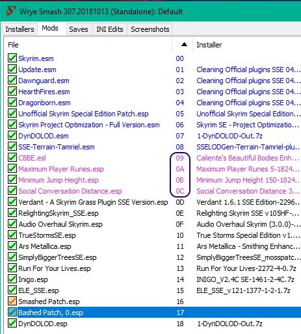Toggle Skyrim Project Optimization checkbox
The image size is (301, 334).
coord(12,125)
